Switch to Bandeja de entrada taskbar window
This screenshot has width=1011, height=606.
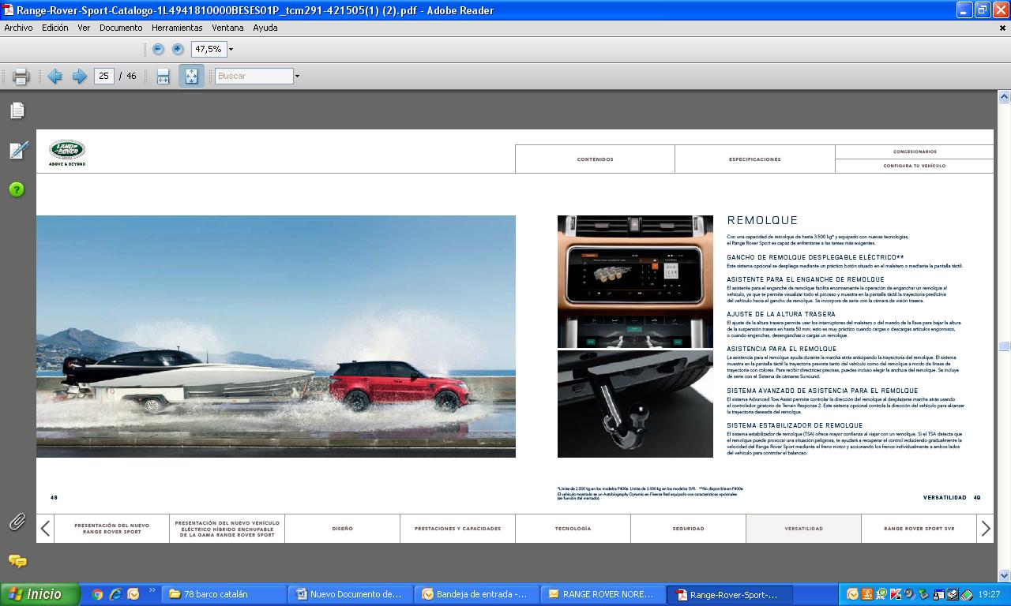click(x=477, y=594)
